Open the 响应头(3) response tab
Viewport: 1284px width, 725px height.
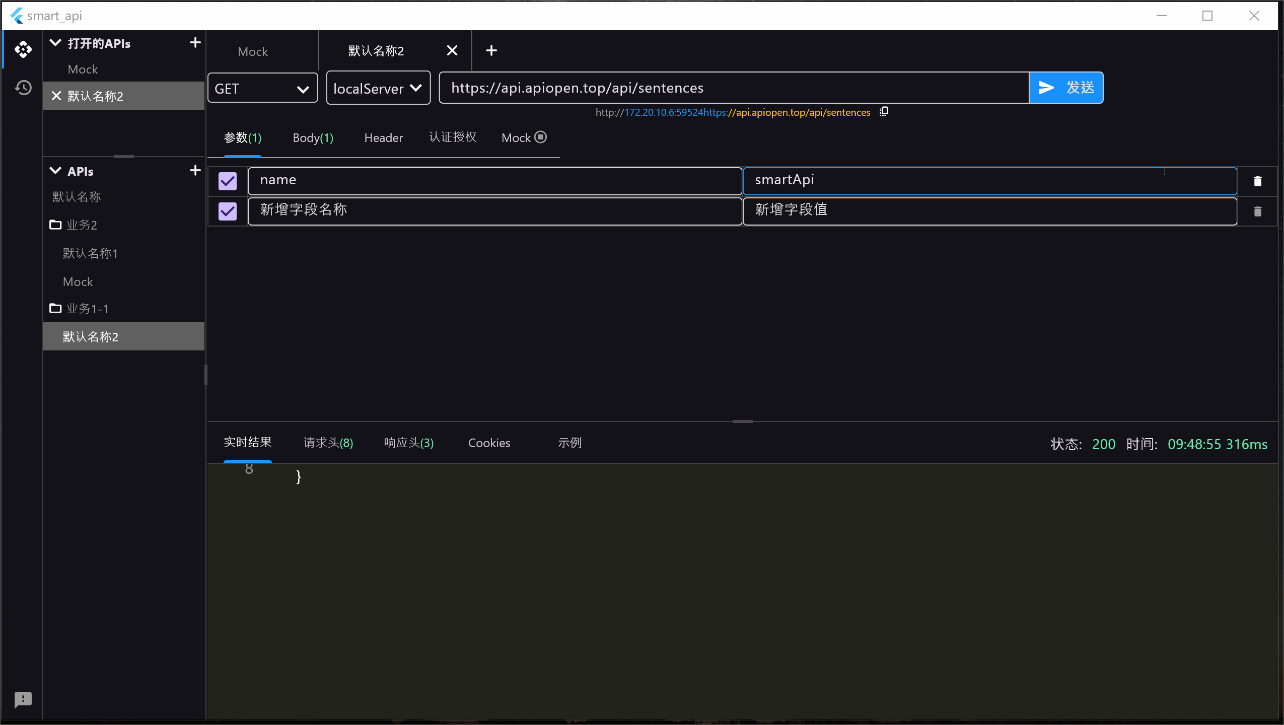pos(408,443)
